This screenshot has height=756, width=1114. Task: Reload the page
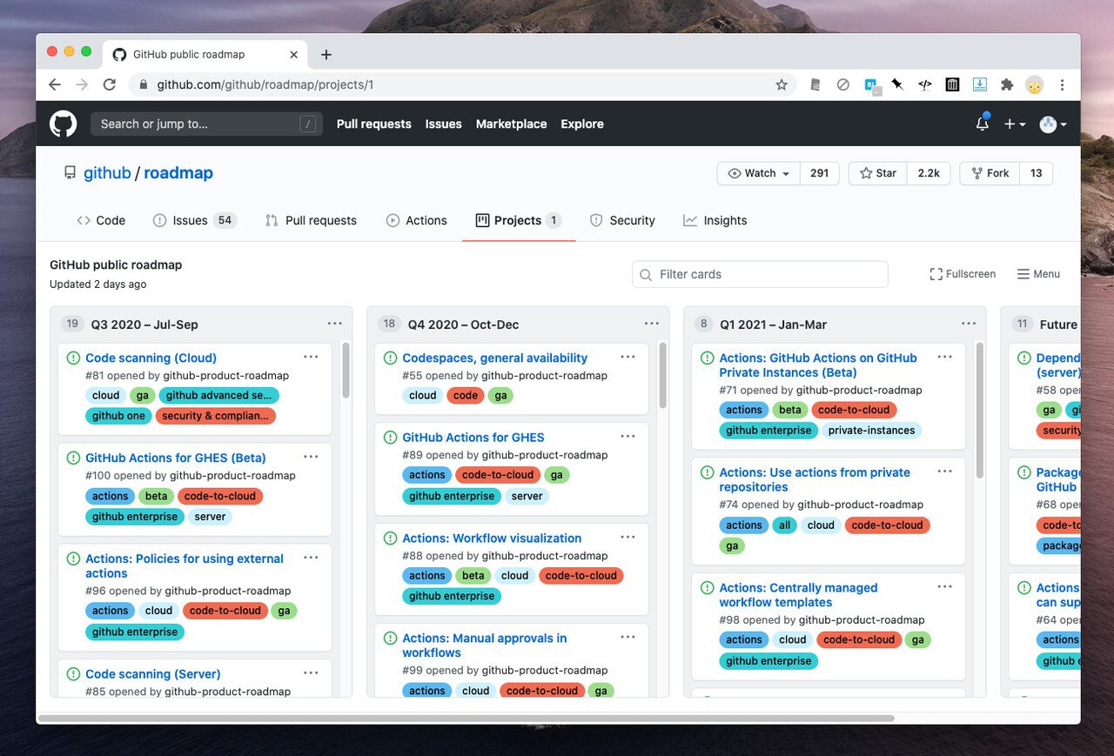point(109,84)
